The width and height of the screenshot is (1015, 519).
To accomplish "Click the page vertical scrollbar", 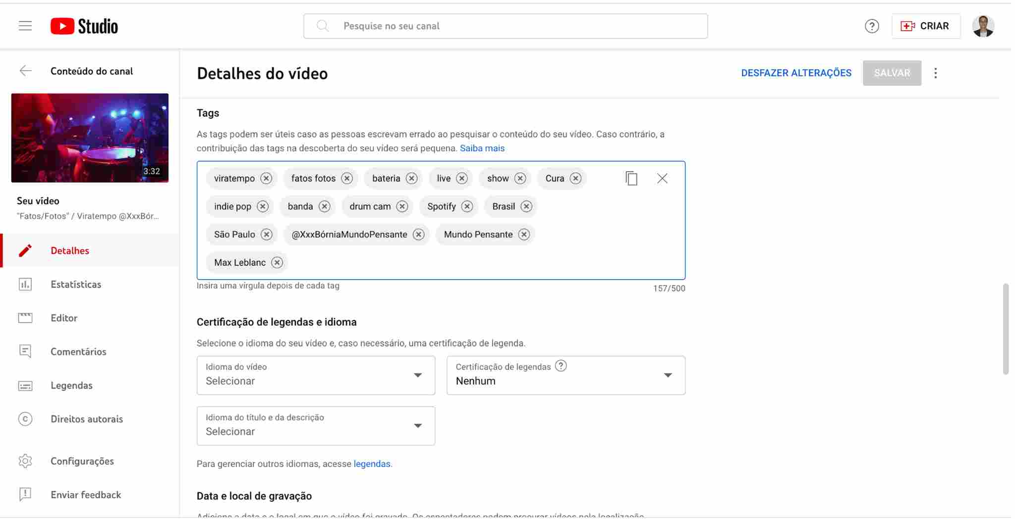I will [x=1006, y=329].
